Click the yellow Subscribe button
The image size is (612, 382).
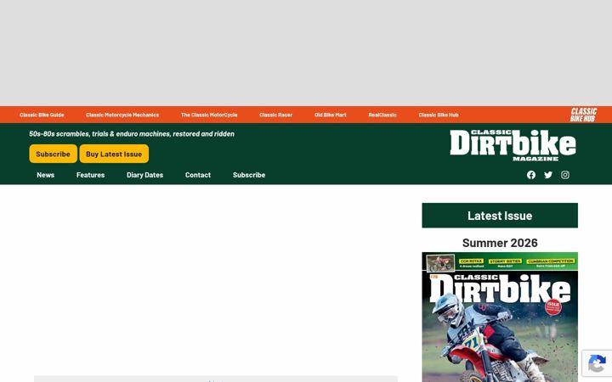click(53, 154)
